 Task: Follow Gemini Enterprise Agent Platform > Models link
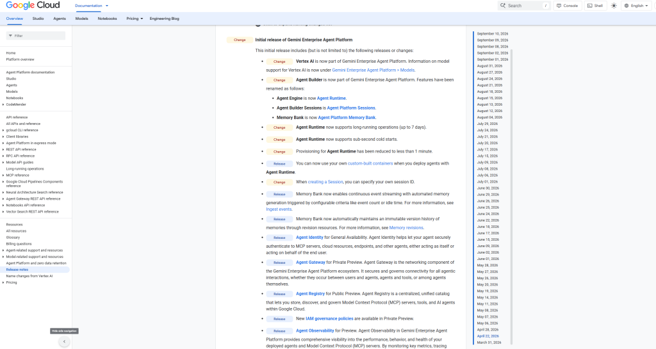coord(373,70)
